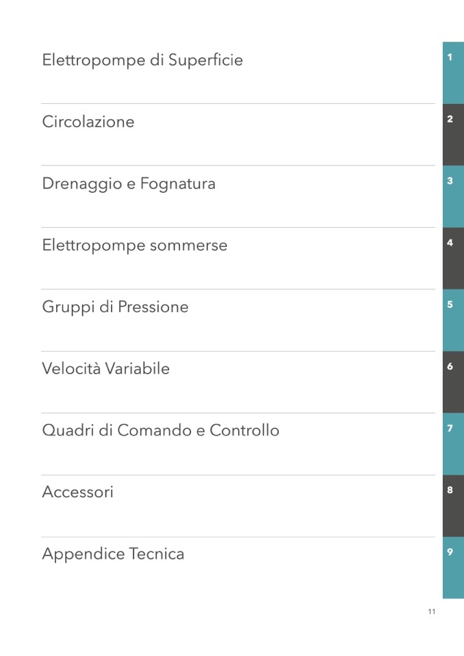
Task: Choose the dark side tab numbered 8
Action: tap(452, 506)
